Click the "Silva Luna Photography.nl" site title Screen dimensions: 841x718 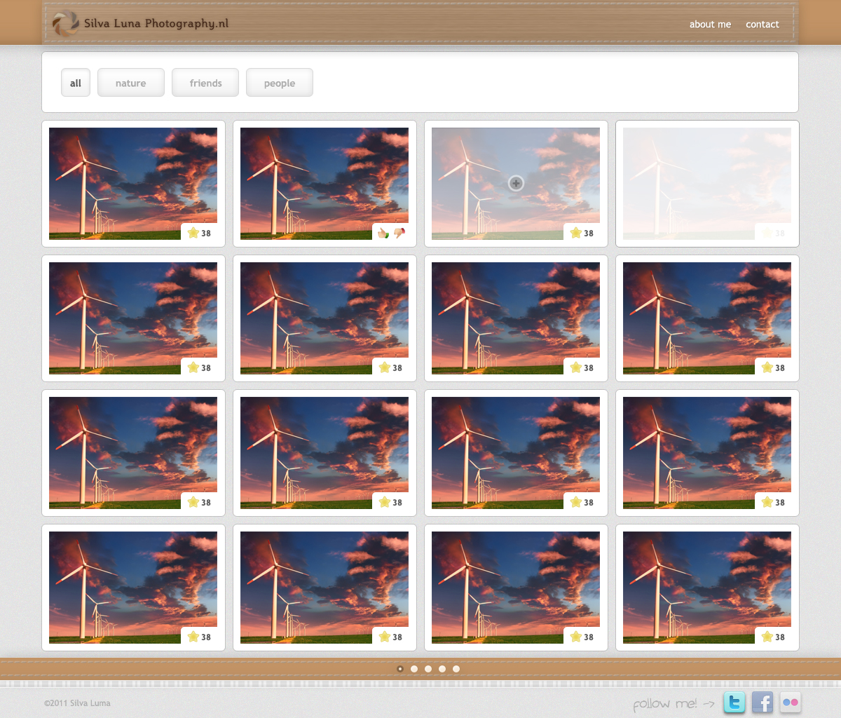point(156,23)
